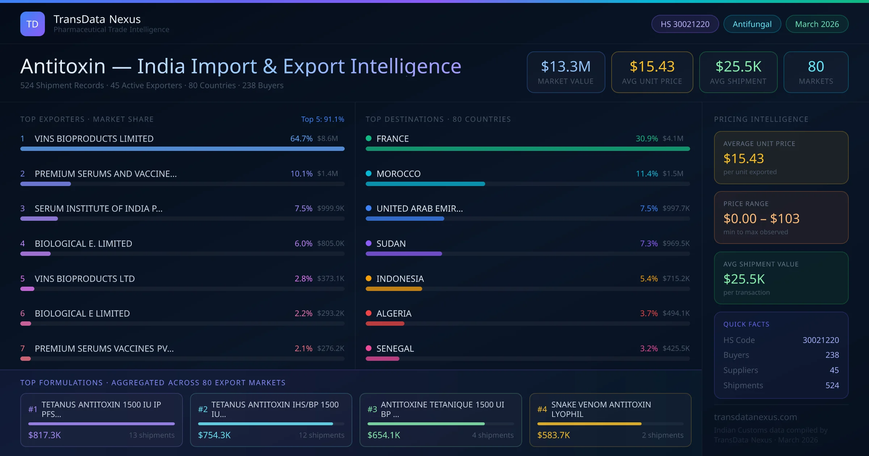
Task: Toggle the Top 5: 91.1% filter
Action: click(323, 119)
